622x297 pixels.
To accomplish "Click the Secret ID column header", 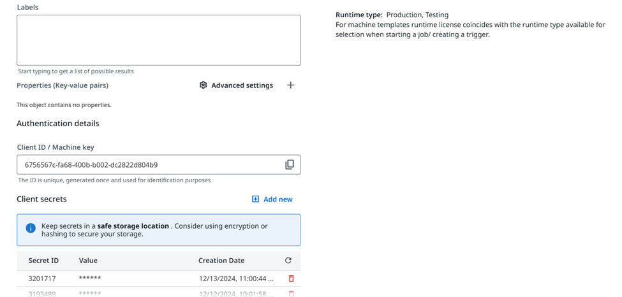I will click(43, 260).
